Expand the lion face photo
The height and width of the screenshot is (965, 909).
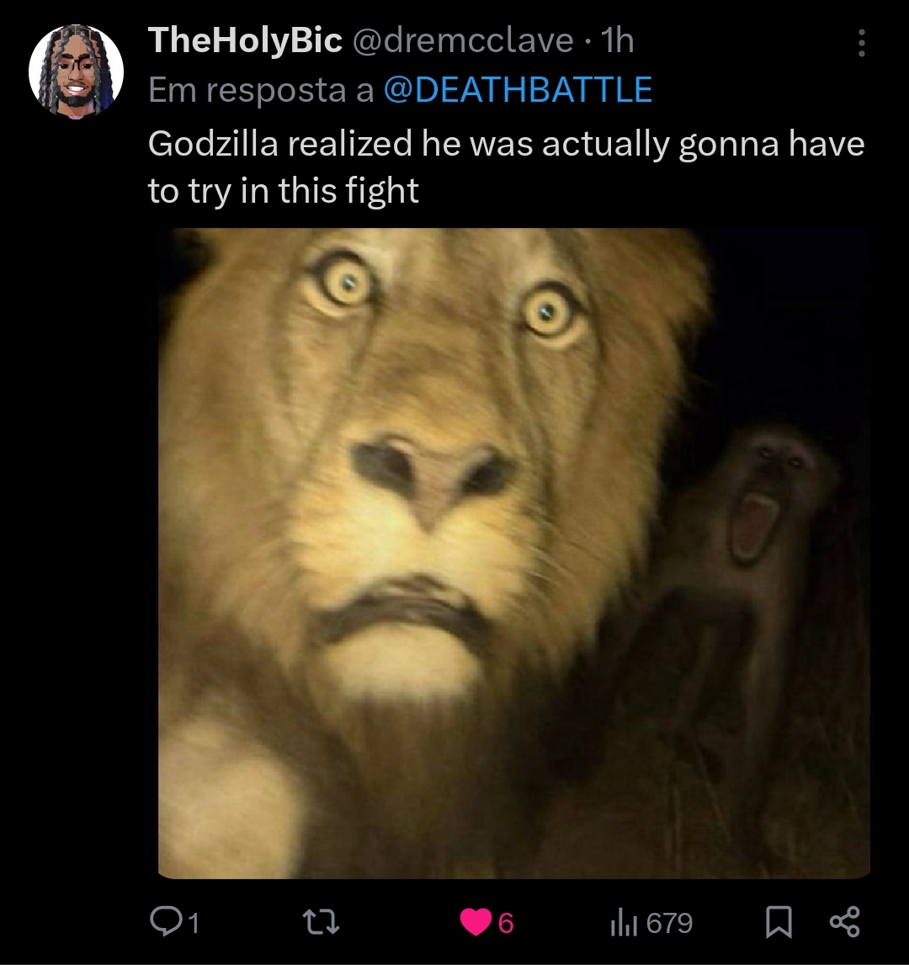pos(514,554)
